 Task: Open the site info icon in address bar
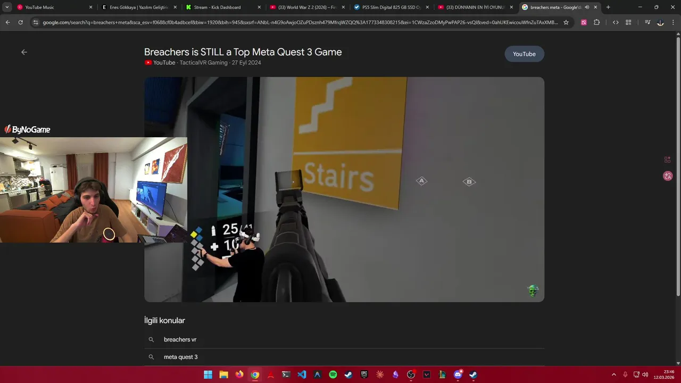[x=36, y=22]
